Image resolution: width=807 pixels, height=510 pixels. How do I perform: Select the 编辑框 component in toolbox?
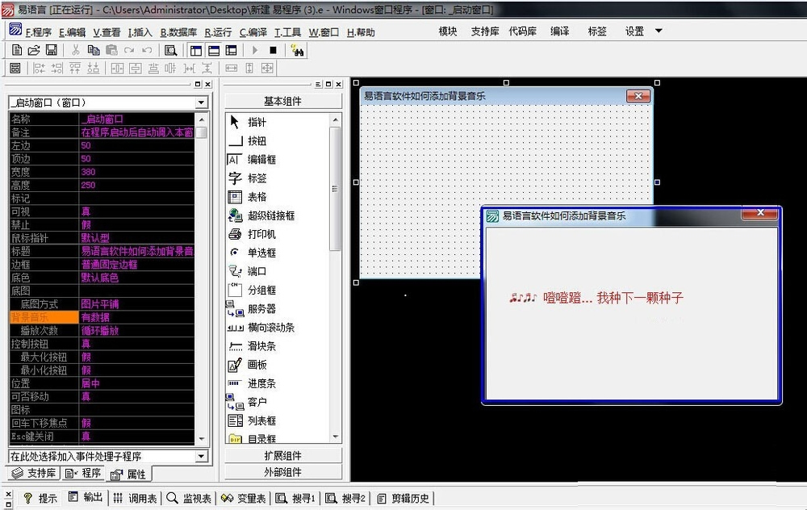coord(261,160)
